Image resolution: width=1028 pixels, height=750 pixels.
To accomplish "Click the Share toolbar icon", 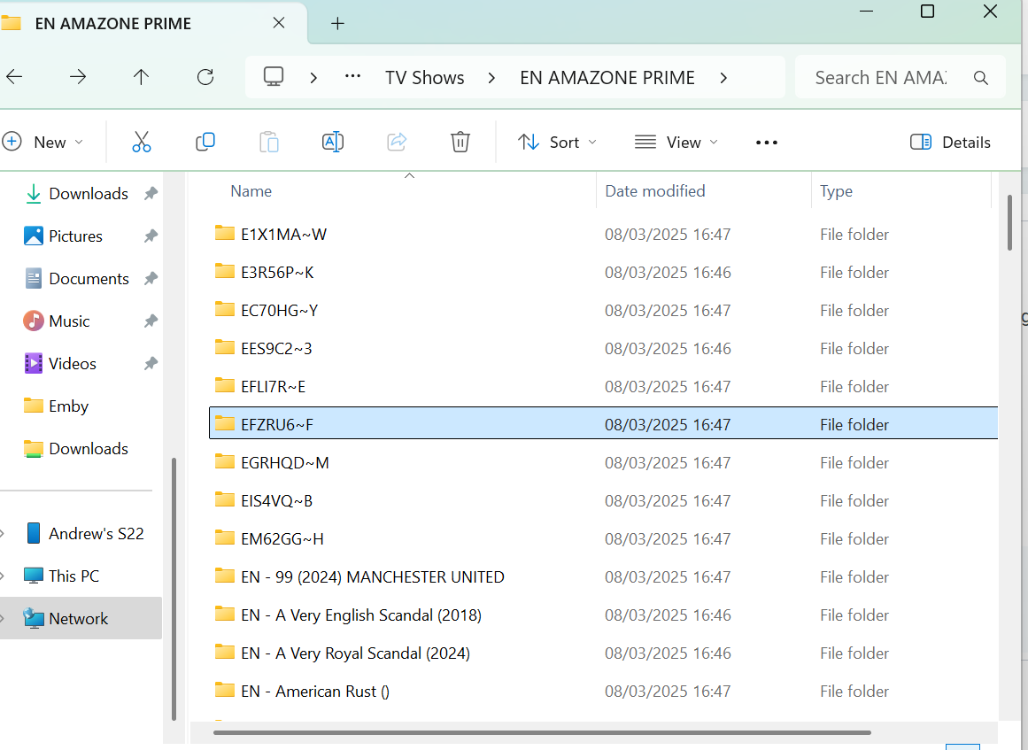I will tap(397, 142).
